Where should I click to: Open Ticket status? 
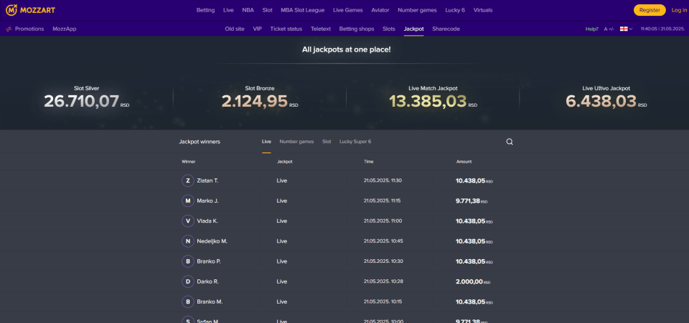[x=286, y=29]
